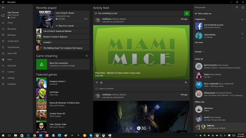This screenshot has height=138, width=246.
Task: Click the Last played 8m ago line
Action: 63,16
